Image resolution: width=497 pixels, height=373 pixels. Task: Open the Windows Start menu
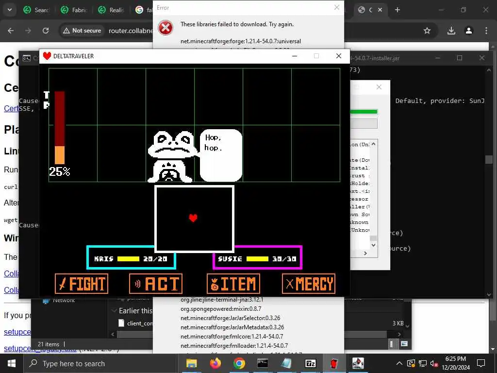[x=12, y=363]
